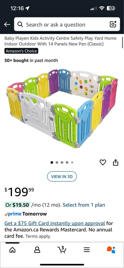This screenshot has width=124, height=268.
Task: Jump to fourth product image dot
Action: [67, 162]
